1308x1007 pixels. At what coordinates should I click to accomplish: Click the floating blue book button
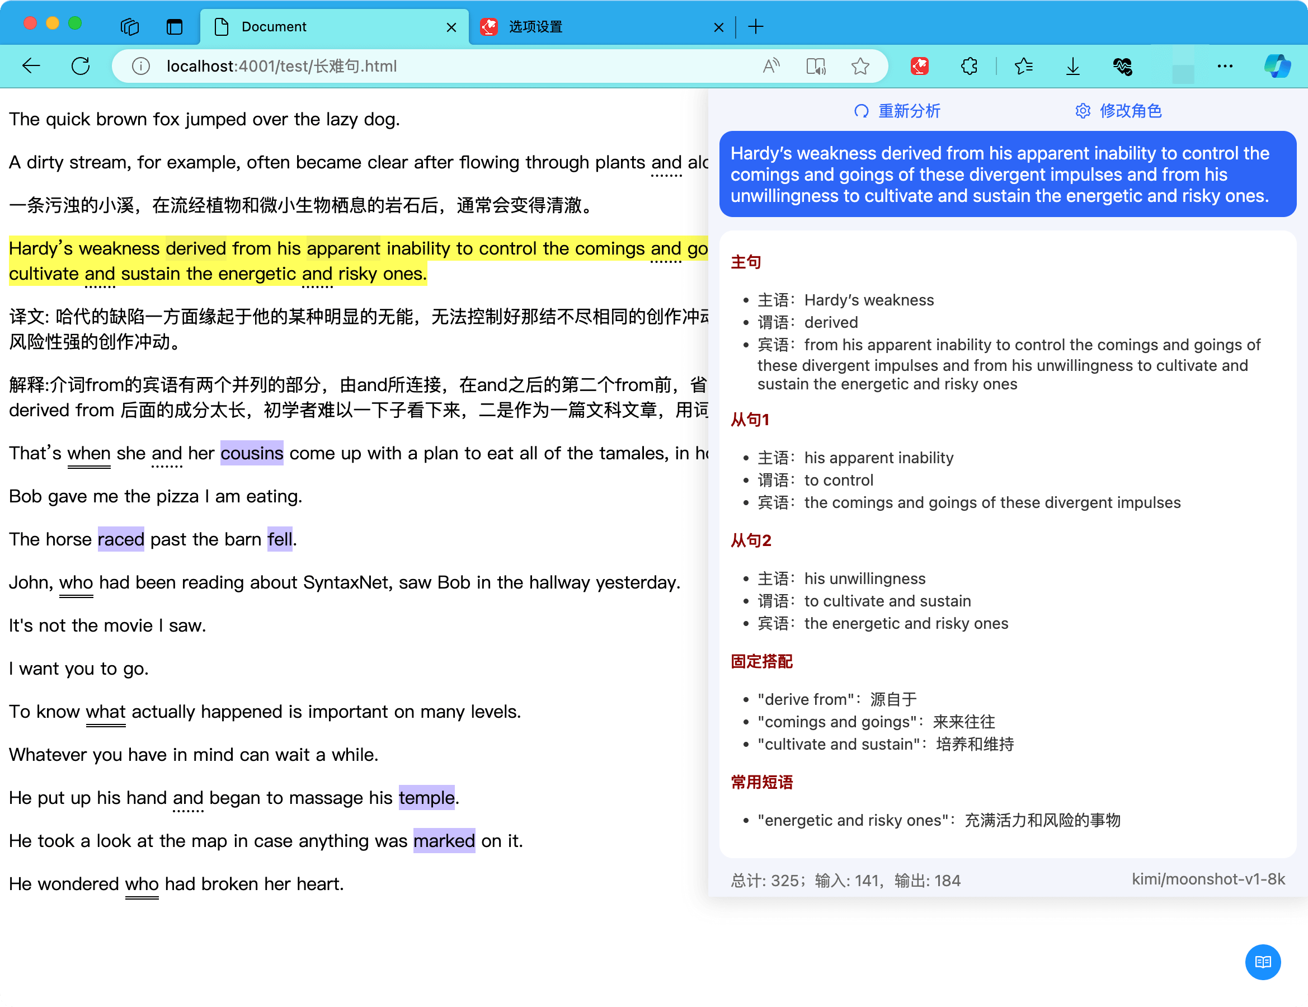coord(1263,962)
